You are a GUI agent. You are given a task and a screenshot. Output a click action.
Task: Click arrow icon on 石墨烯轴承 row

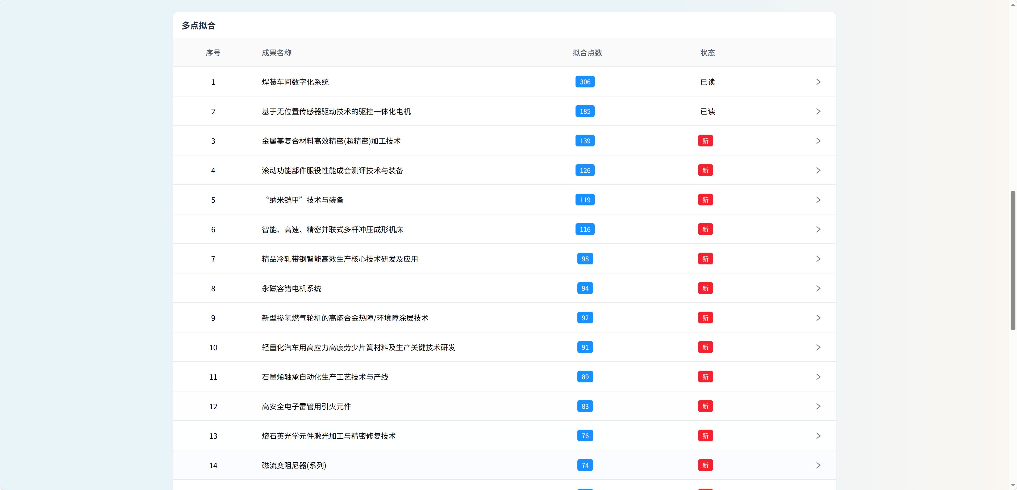[x=818, y=377]
